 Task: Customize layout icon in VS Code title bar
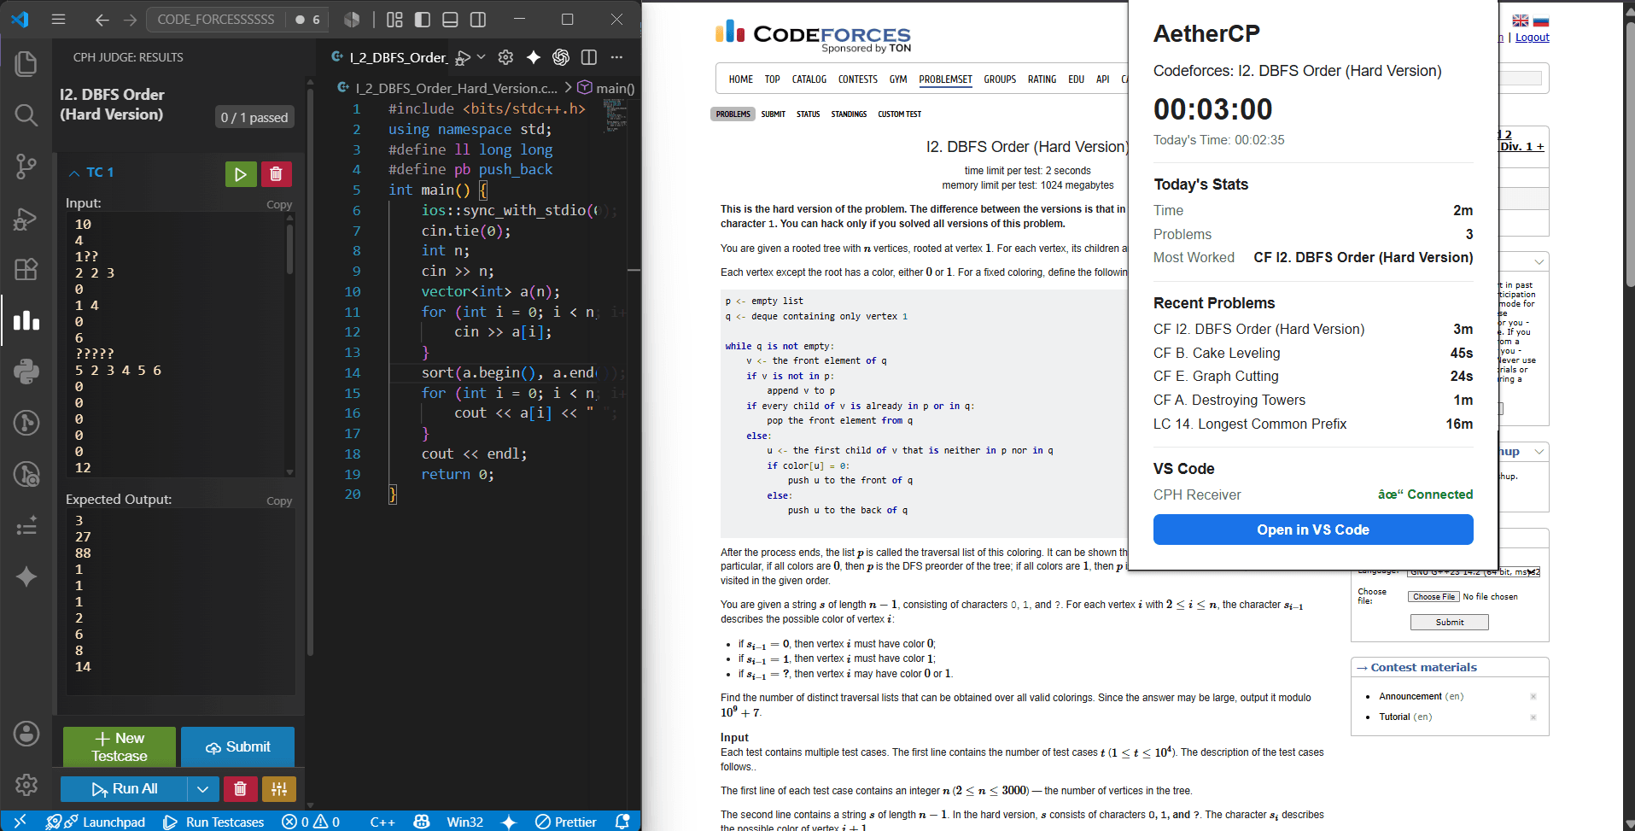[x=394, y=19]
